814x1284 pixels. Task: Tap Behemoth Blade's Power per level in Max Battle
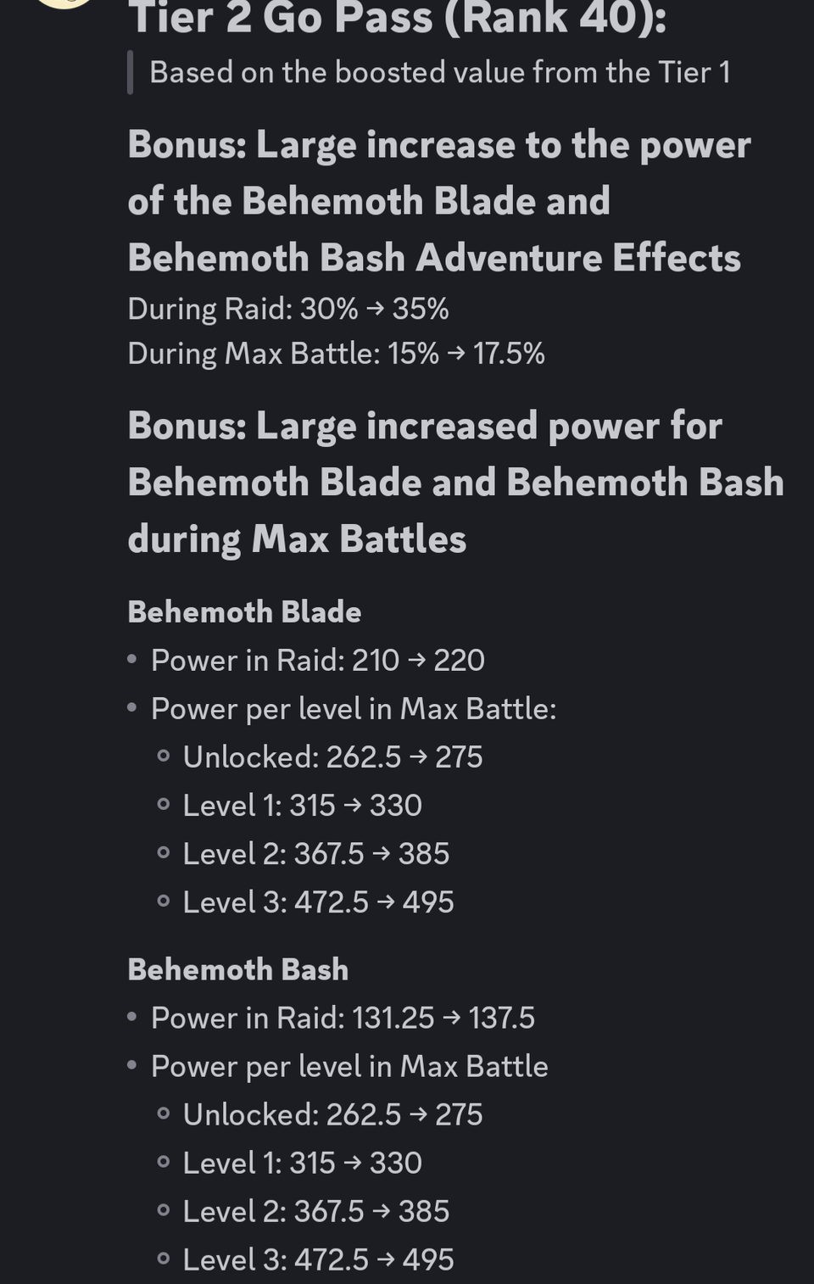tap(354, 709)
